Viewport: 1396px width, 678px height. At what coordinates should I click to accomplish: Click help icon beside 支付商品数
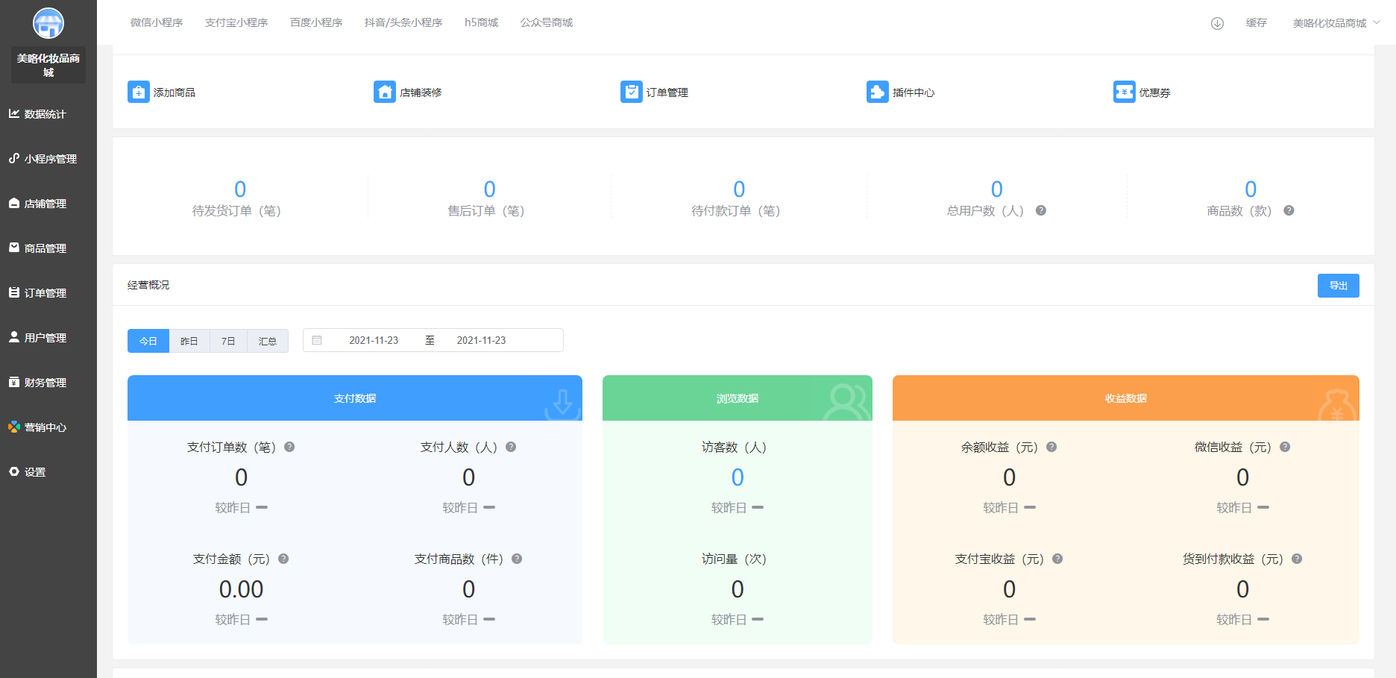click(x=517, y=559)
